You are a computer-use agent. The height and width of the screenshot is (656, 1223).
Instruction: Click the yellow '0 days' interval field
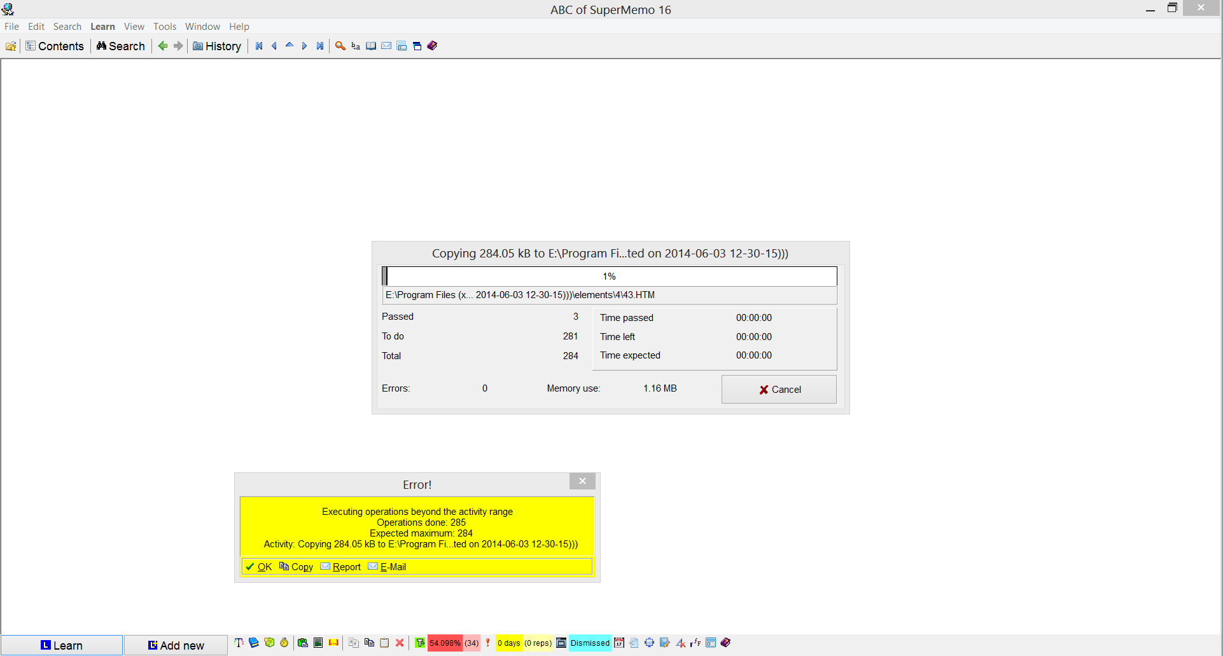[509, 643]
